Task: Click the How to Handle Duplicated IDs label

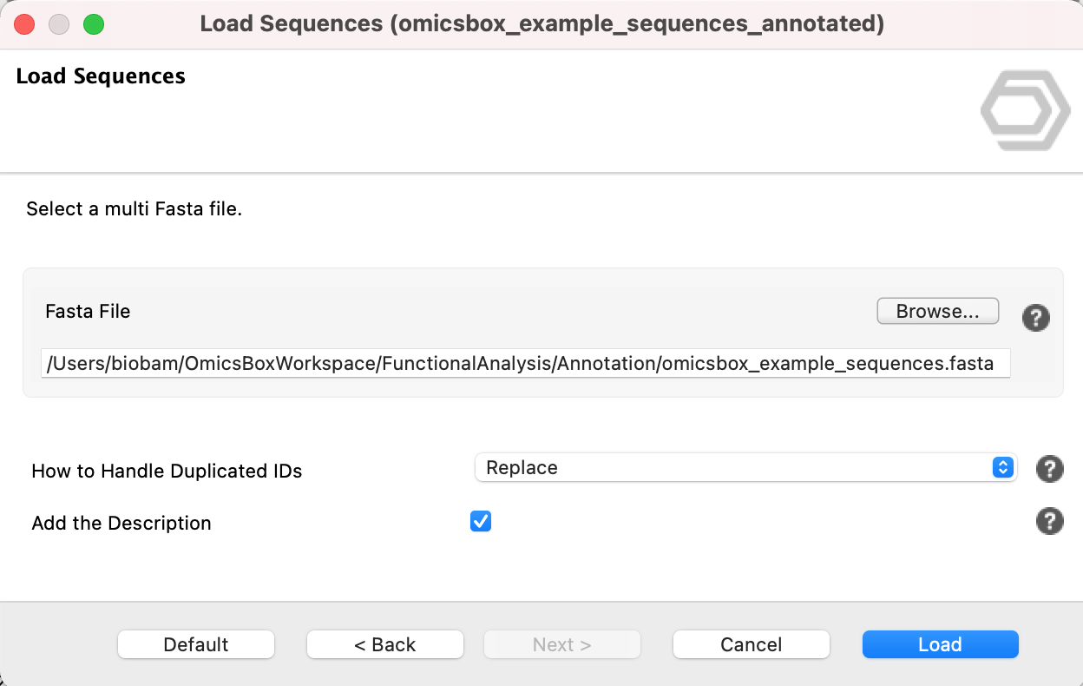Action: point(167,472)
